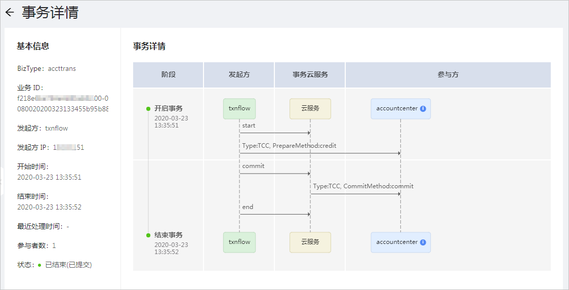Select the top txnflow node box
Viewport: 569px width, 290px height.
[239, 108]
